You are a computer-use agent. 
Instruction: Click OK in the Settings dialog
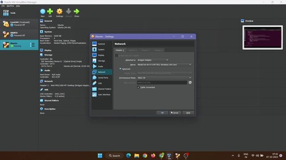click(x=162, y=112)
